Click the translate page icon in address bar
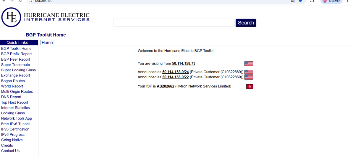The image size is (358, 157). tap(293, 1)
